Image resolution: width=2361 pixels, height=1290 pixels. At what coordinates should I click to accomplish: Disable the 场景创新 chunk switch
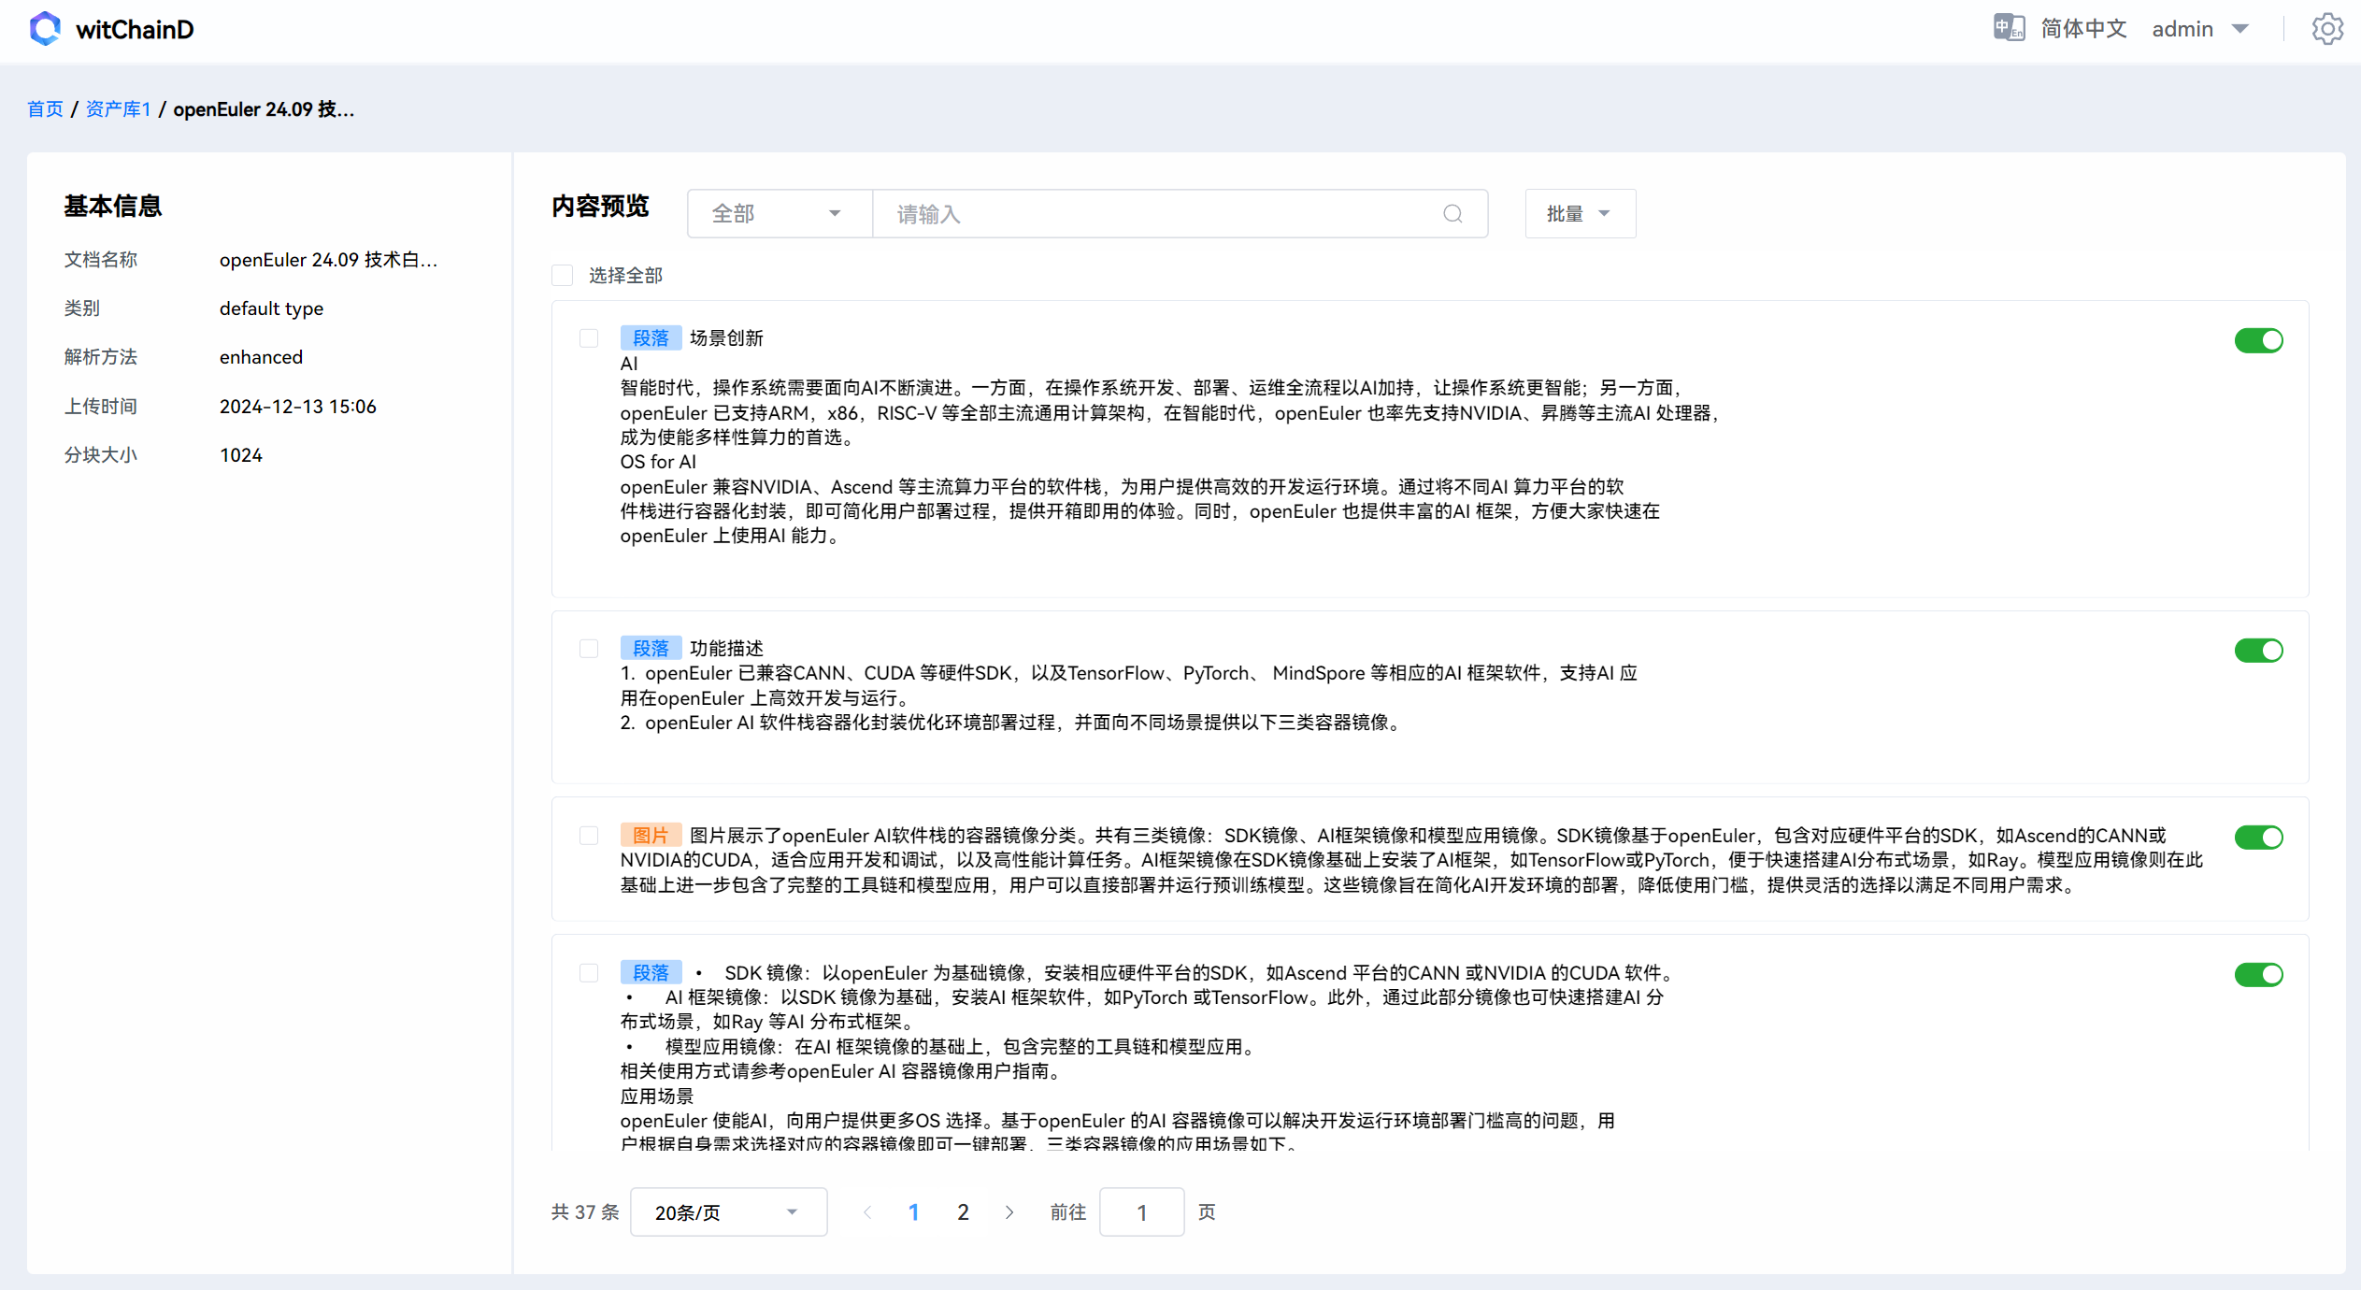(2258, 340)
